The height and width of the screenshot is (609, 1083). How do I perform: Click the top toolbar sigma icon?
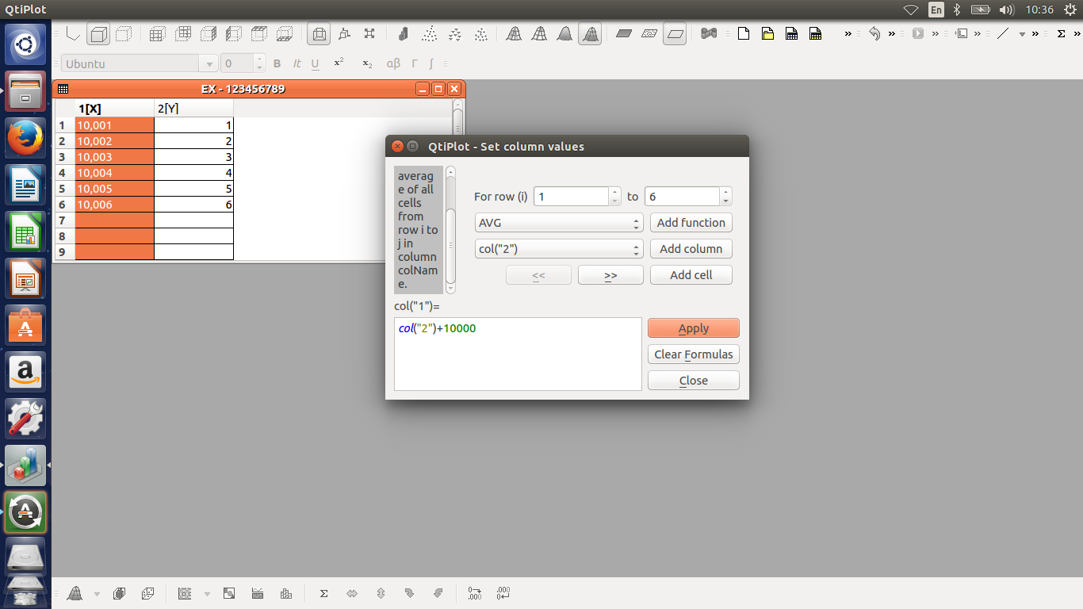tap(1062, 33)
